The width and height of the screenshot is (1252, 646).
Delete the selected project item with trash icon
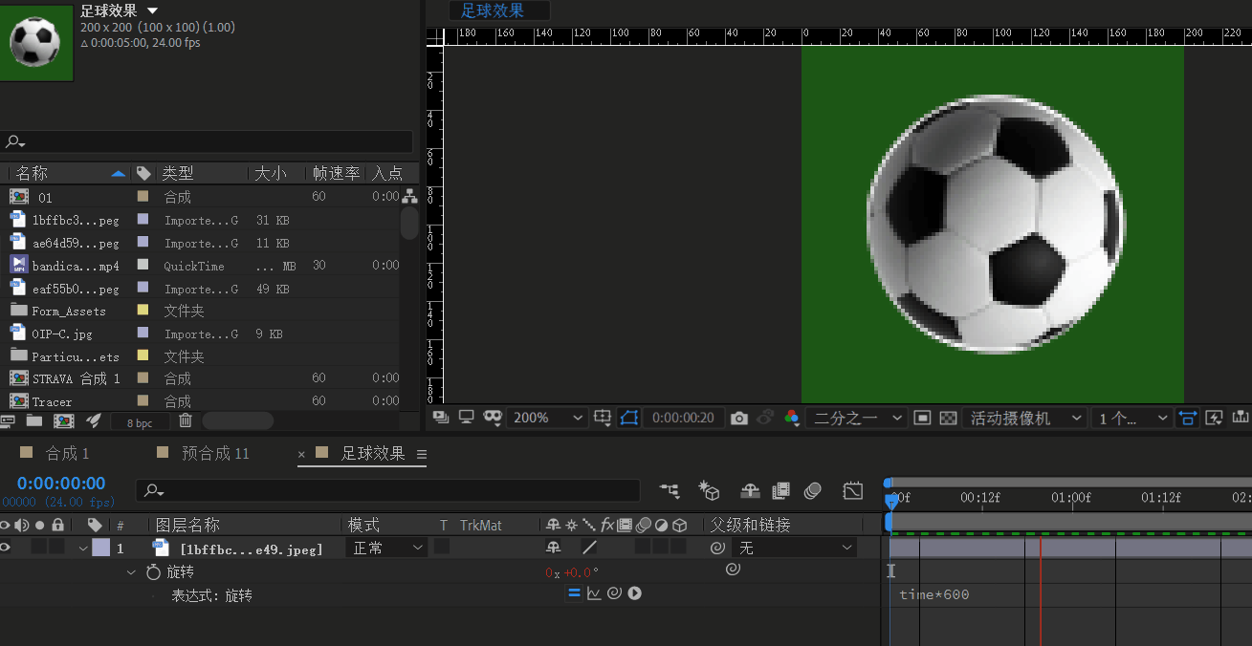coord(186,420)
